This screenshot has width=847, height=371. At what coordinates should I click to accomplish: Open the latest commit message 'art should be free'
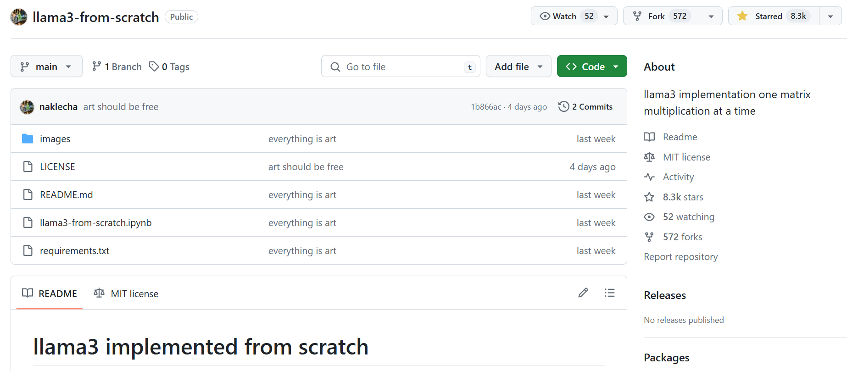click(x=121, y=107)
